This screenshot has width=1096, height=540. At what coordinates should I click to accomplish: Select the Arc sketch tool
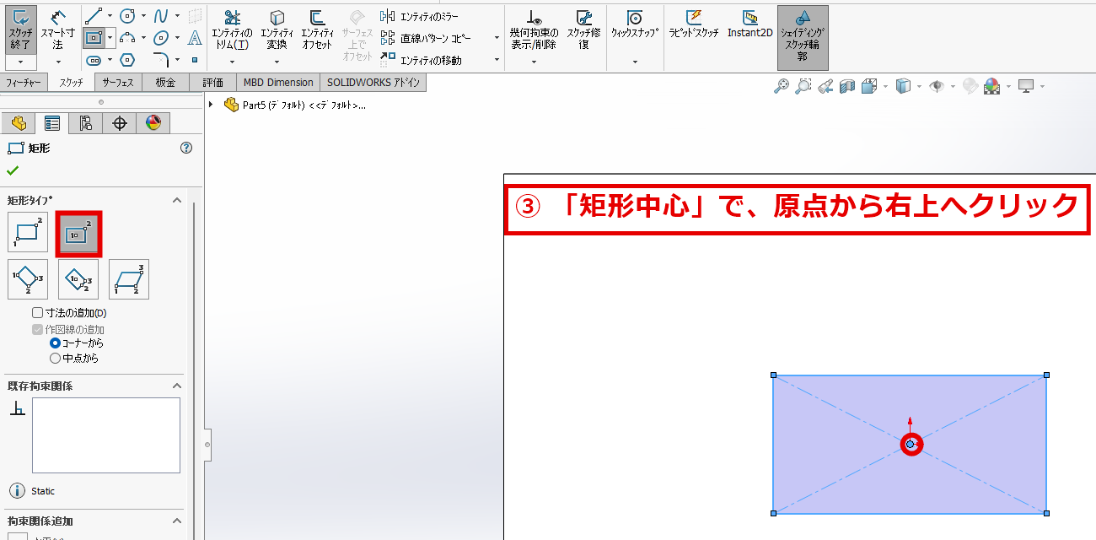click(127, 37)
